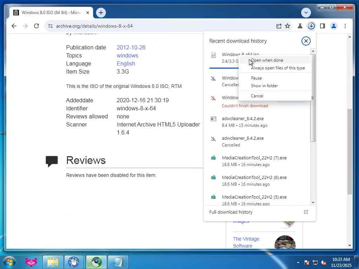The height and width of the screenshot is (269, 359).
Task: Open Windows Explorer from taskbar
Action: point(53,262)
